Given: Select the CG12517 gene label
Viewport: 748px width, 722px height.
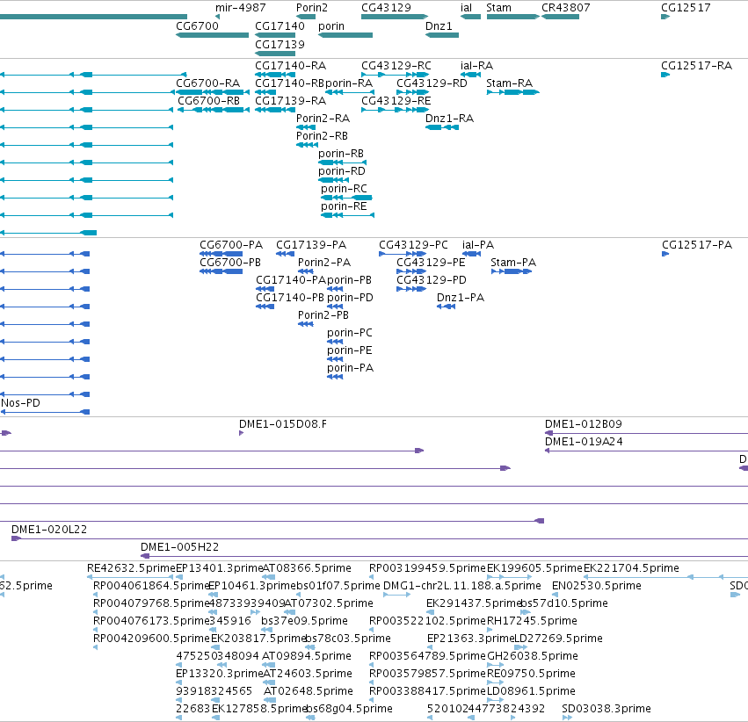Looking at the screenshot, I should click(x=686, y=8).
